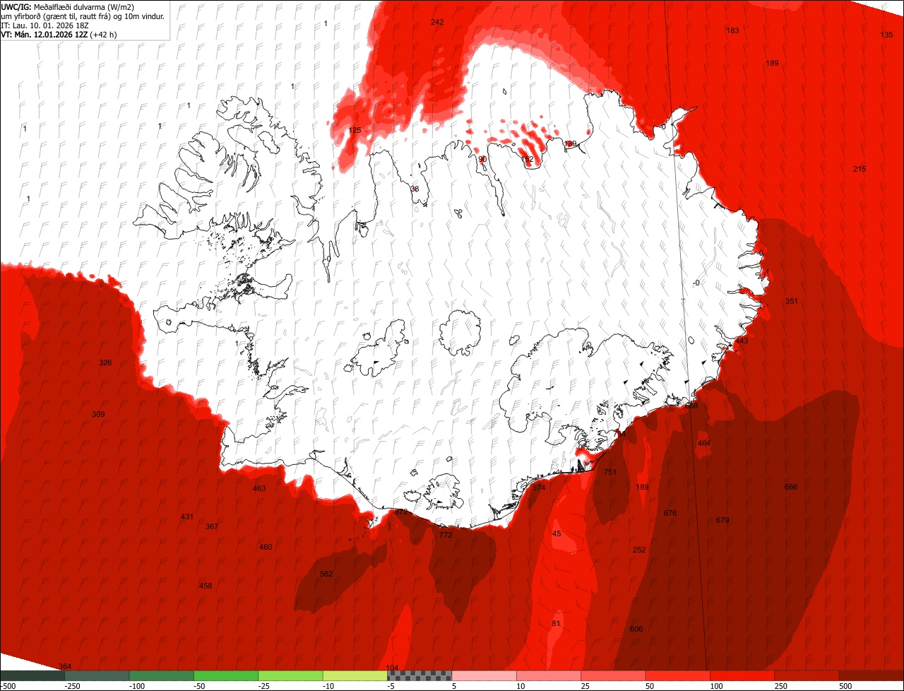
Task: Click the flux value 135 at top right
Action: 886,35
